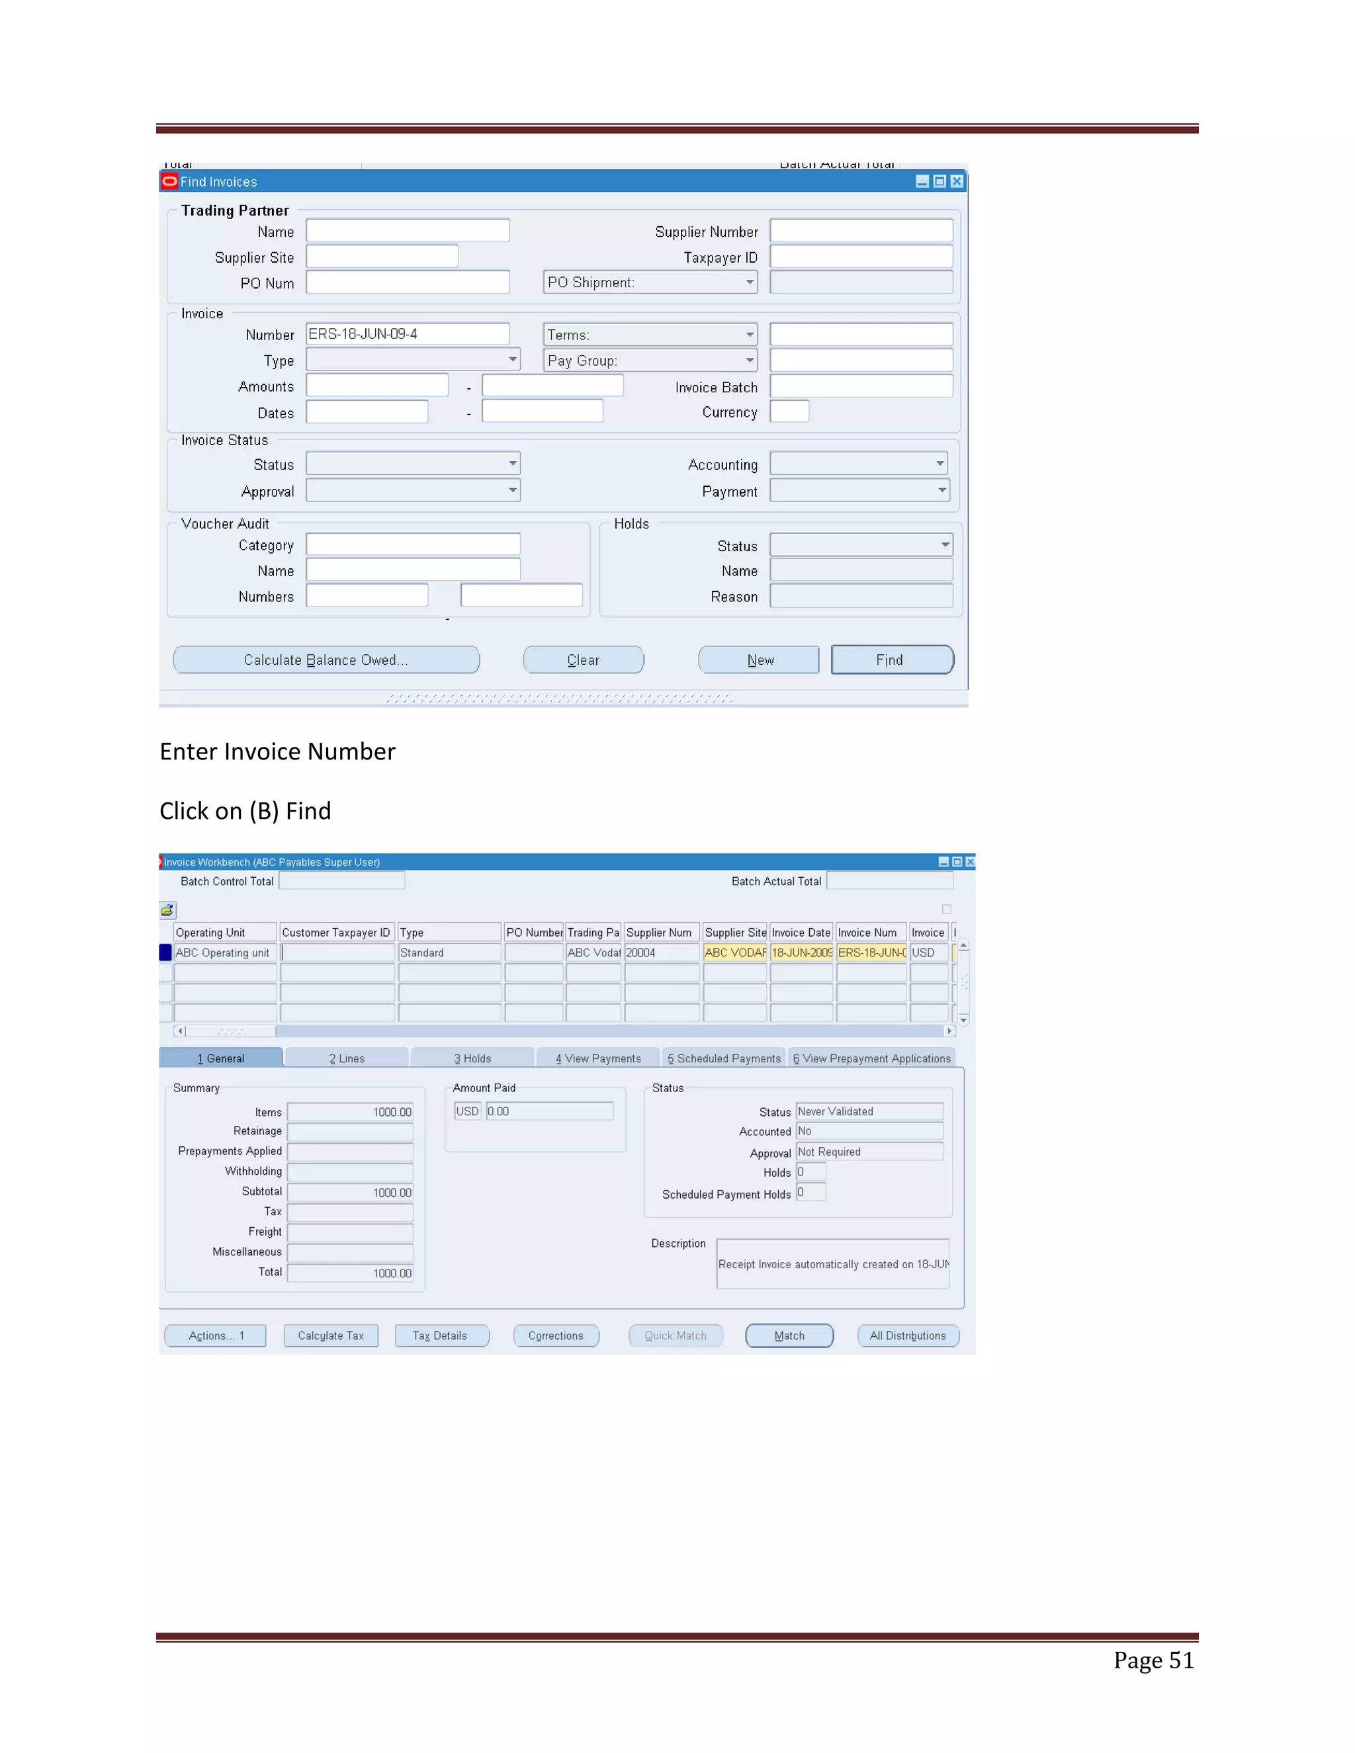Open the 3 Holds tab
This screenshot has height=1753, width=1355.
473,1058
